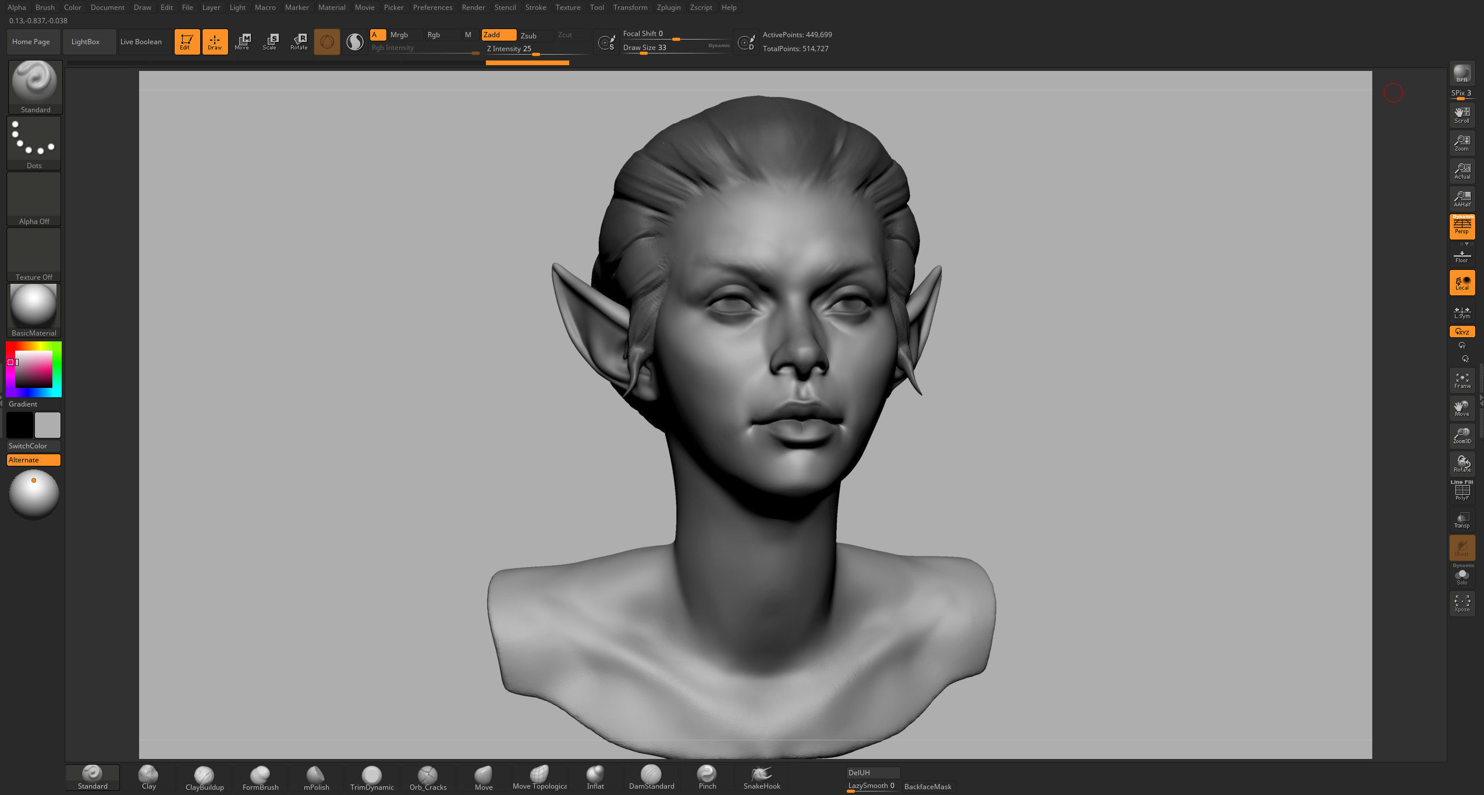Open the Preferences menu

(x=432, y=8)
